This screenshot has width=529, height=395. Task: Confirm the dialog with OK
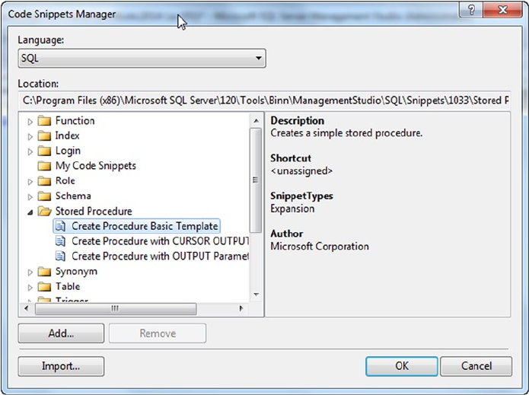(402, 366)
